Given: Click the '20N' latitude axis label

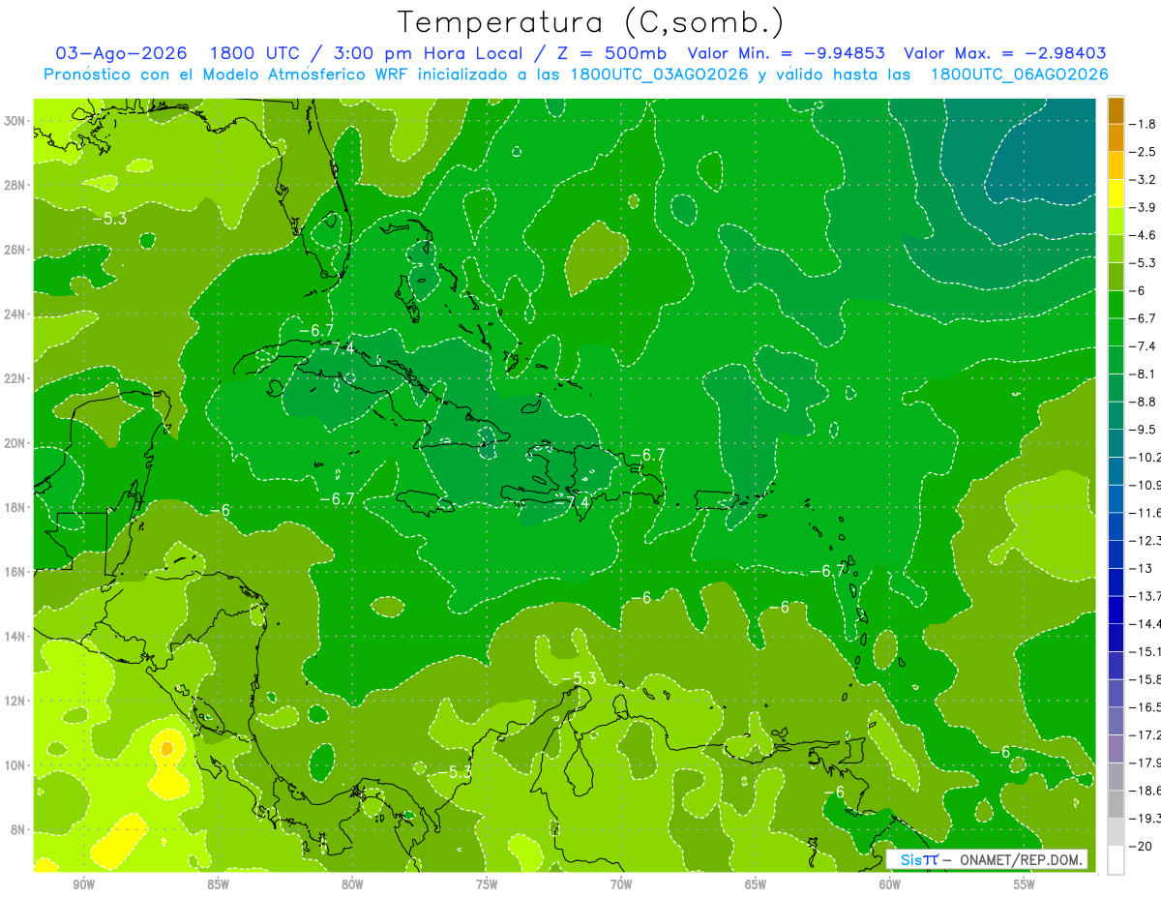Looking at the screenshot, I should coord(15,443).
